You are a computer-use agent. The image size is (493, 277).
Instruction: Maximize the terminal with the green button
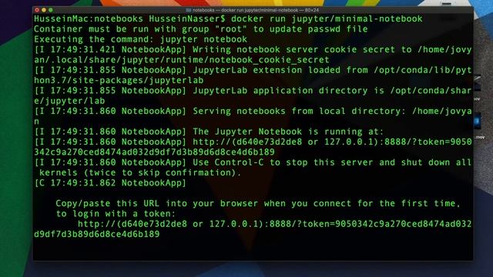pyautogui.click(x=51, y=10)
